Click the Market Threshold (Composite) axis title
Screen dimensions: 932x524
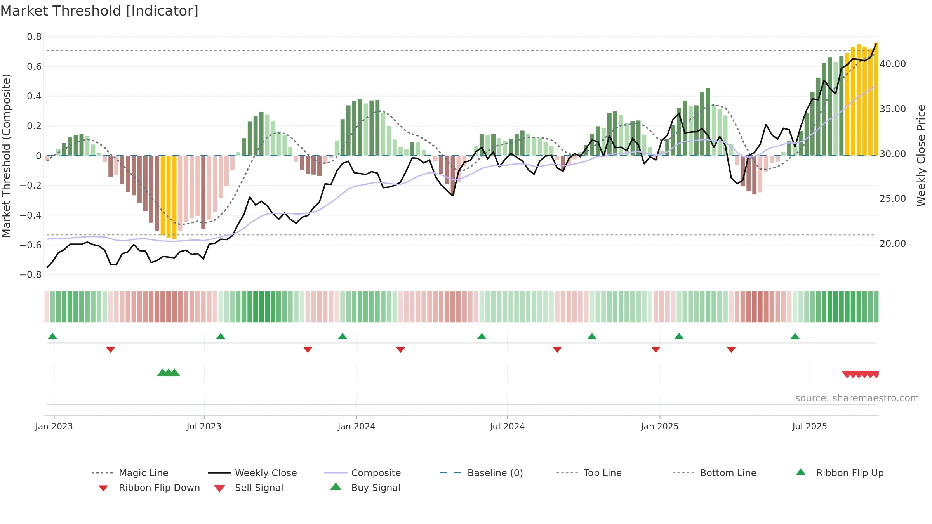(x=6, y=155)
